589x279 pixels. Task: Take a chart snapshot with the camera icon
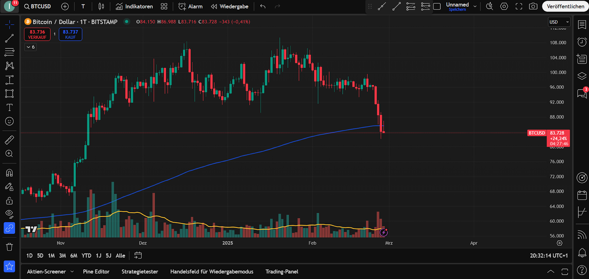click(x=533, y=6)
